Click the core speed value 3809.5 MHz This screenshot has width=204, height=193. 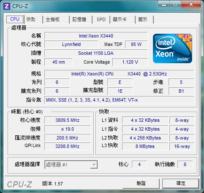(x=68, y=120)
